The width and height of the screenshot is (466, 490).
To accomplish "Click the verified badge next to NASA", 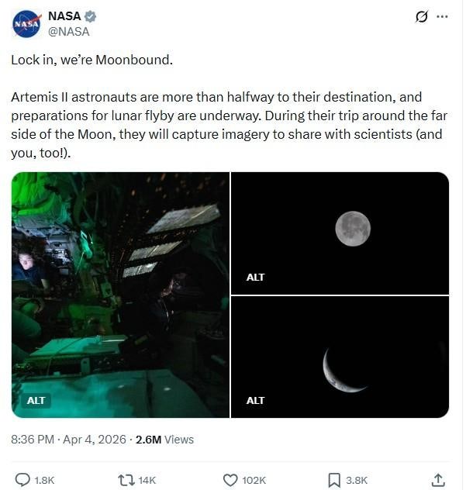I will point(90,16).
